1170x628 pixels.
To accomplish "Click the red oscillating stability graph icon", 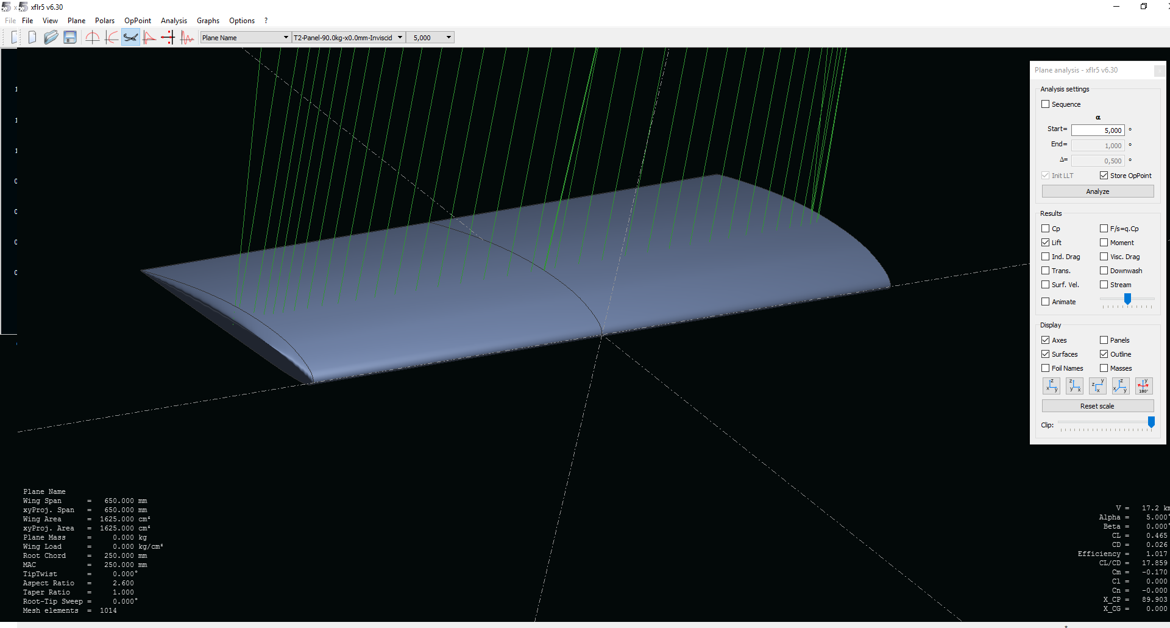I will [187, 38].
